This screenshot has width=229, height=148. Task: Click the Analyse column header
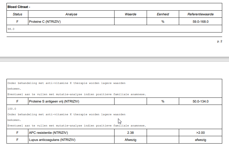pos(71,14)
